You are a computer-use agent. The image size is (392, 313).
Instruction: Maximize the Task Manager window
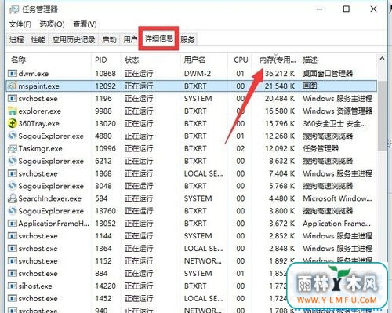pyautogui.click(x=347, y=9)
